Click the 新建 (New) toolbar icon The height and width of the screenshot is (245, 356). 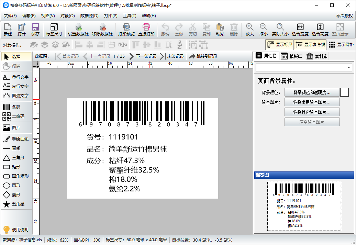tap(8, 29)
